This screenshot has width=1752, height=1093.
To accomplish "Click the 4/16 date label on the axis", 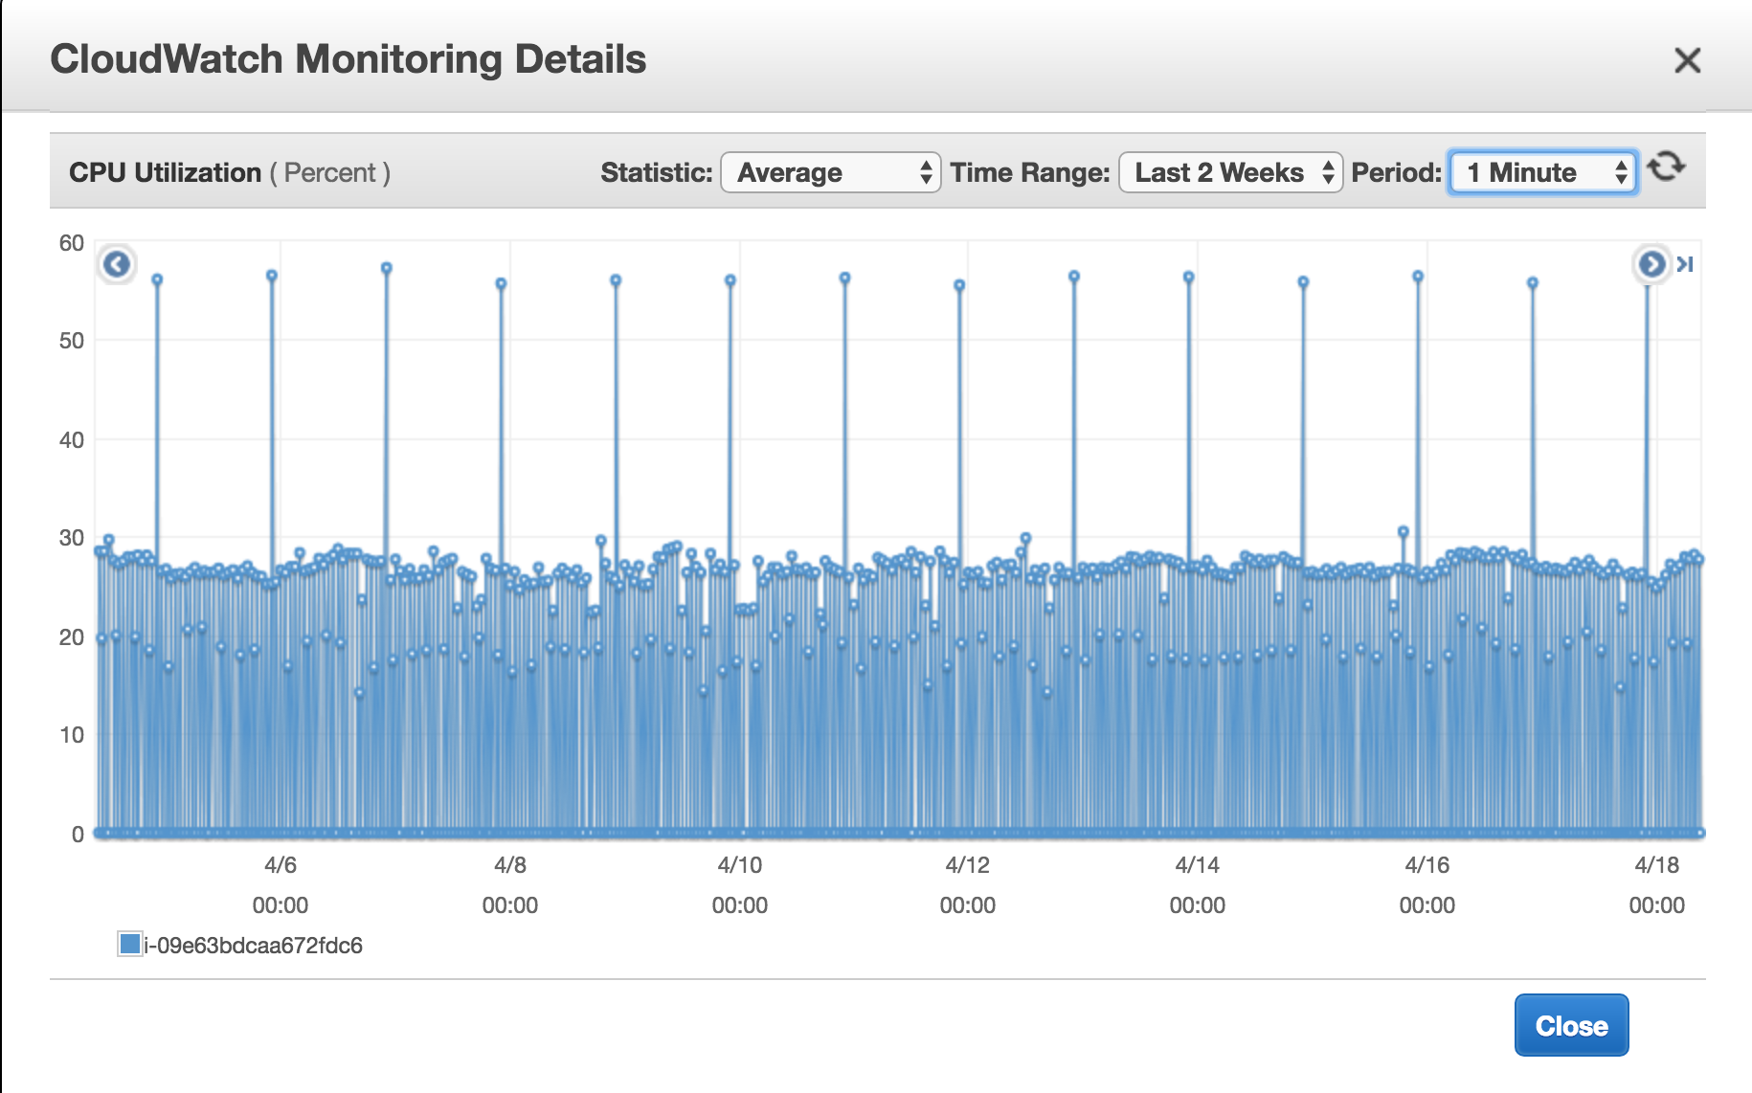I will pos(1427,865).
